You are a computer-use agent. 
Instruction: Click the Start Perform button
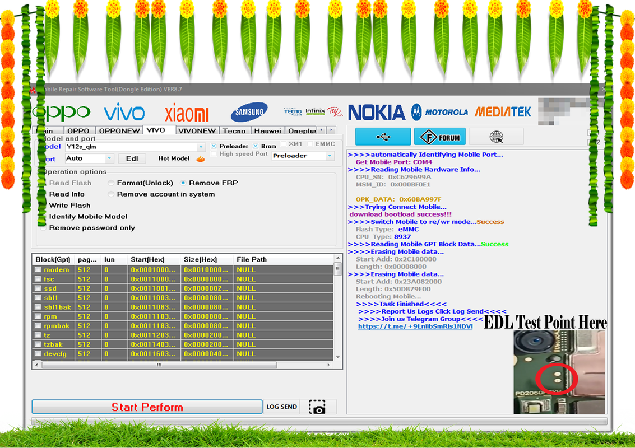147,407
